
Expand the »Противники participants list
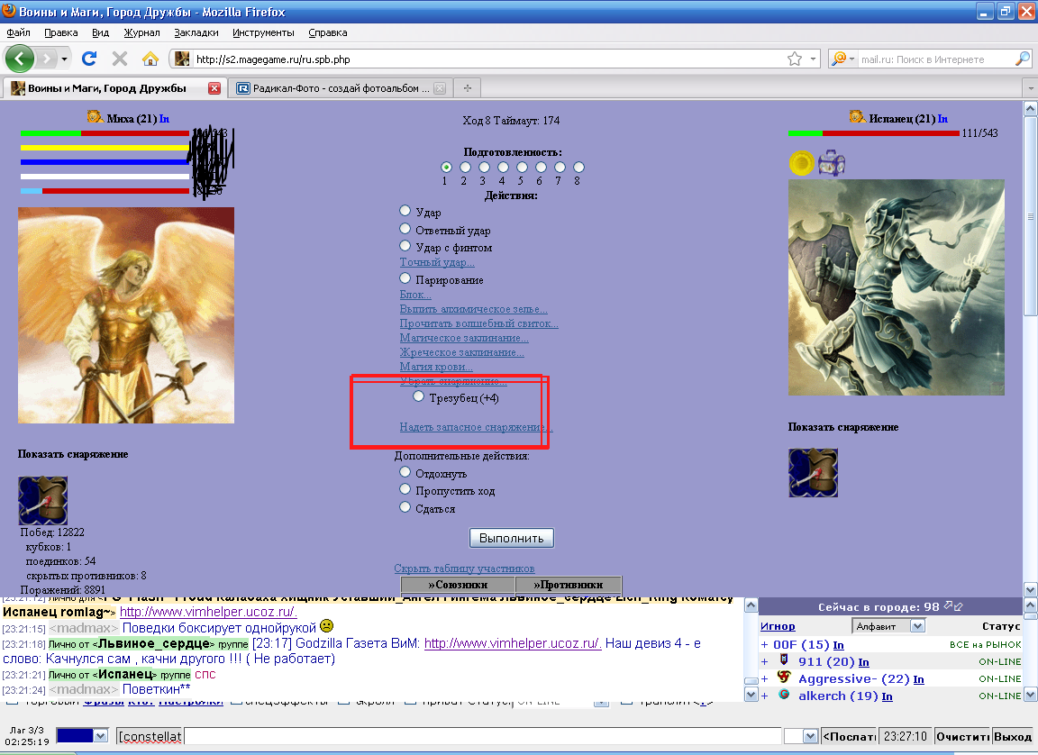(x=568, y=585)
